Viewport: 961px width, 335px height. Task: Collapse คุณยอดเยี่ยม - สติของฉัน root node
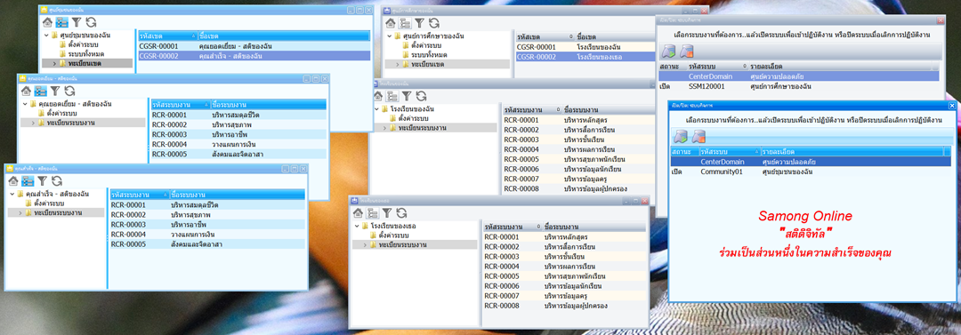pos(25,104)
